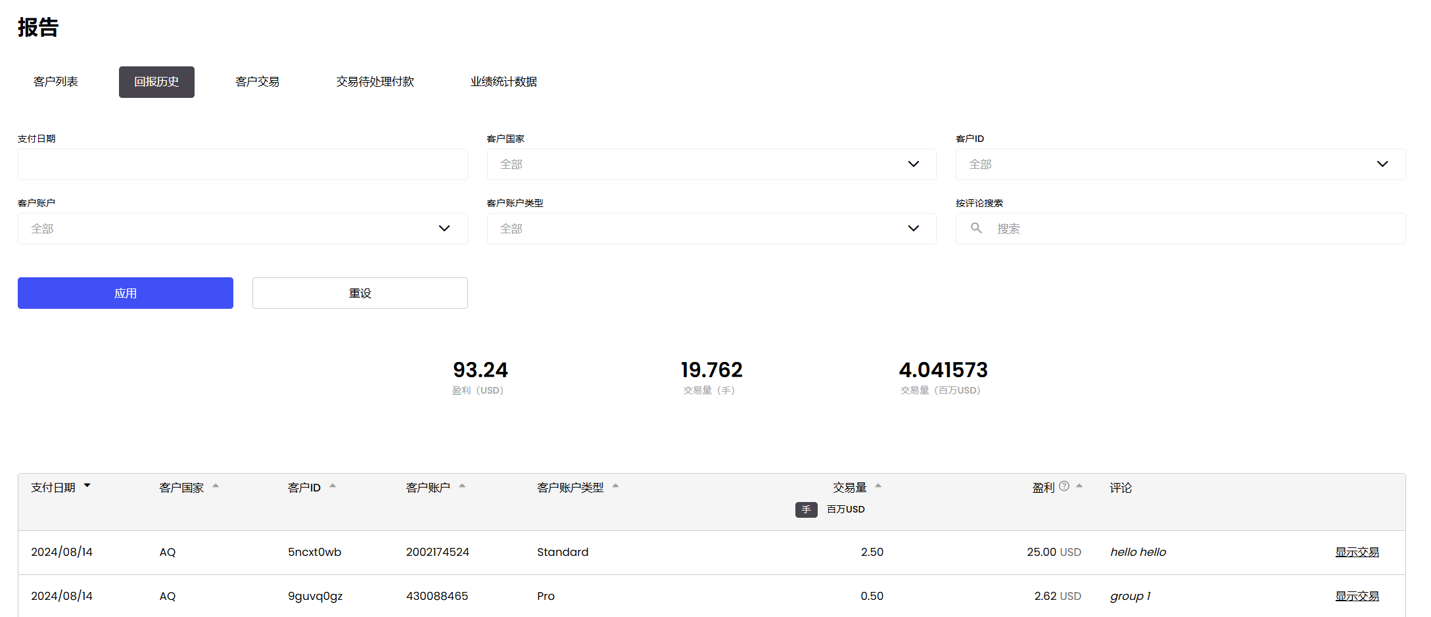Image resolution: width=1431 pixels, height=617 pixels.
Task: Toggle 交易量 unit to 百万USD
Action: [x=846, y=510]
